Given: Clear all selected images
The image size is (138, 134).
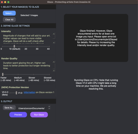Looking at the screenshot, I should (9, 20).
